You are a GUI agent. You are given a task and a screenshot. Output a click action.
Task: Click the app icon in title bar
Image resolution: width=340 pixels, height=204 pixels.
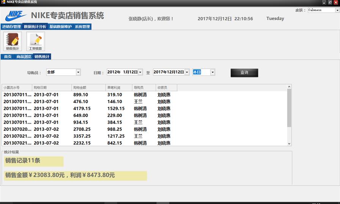pos(3,2)
